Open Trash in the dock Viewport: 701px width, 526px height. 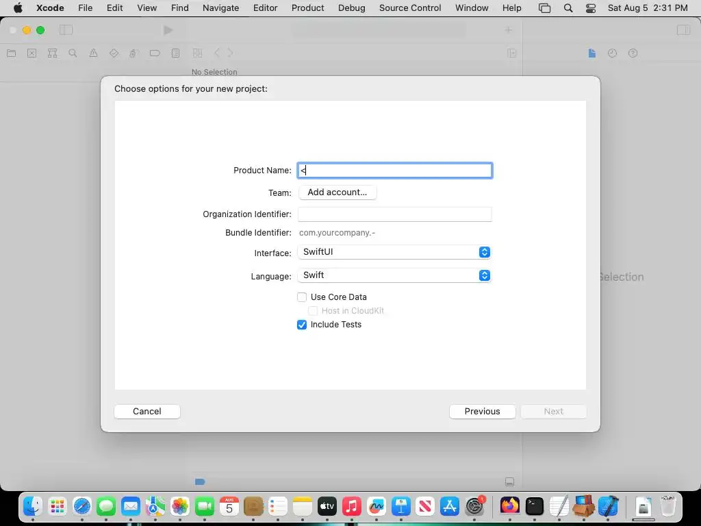coord(668,506)
